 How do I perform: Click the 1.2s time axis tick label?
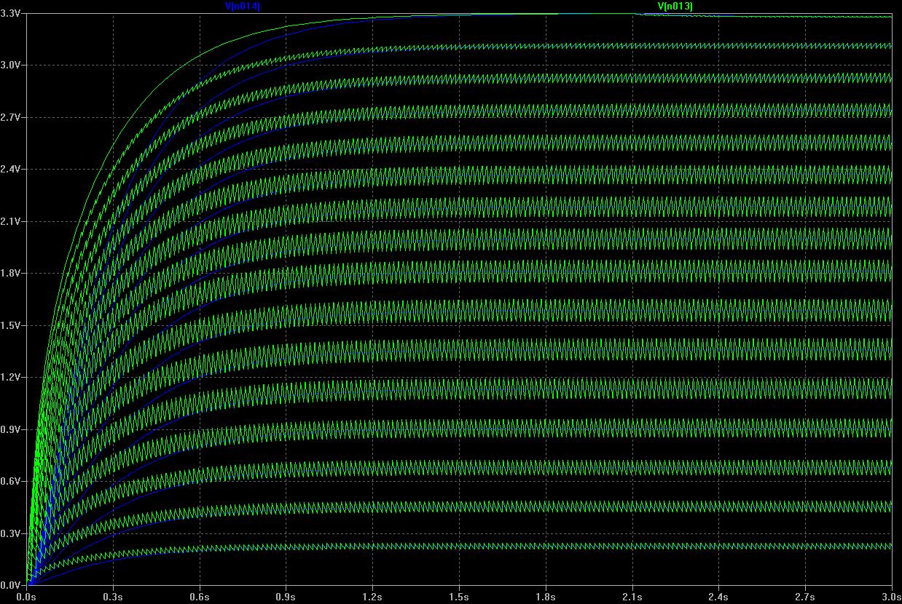click(x=372, y=596)
